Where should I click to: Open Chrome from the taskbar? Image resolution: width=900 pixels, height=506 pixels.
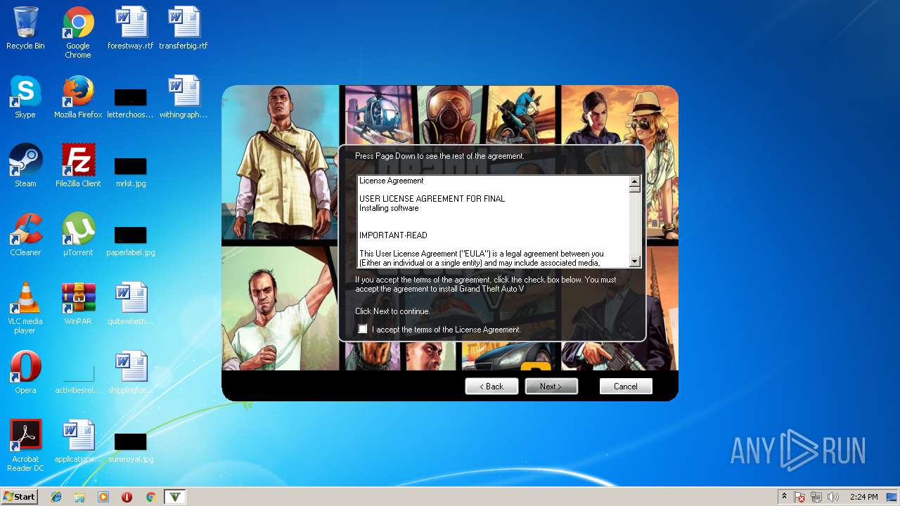click(x=150, y=497)
